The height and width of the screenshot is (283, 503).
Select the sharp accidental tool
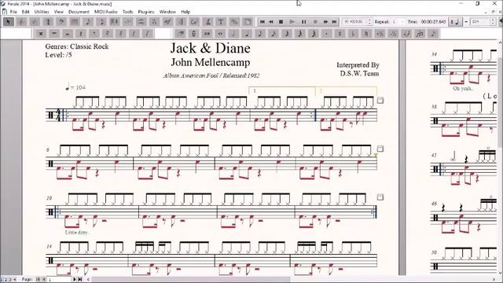tap(340, 33)
